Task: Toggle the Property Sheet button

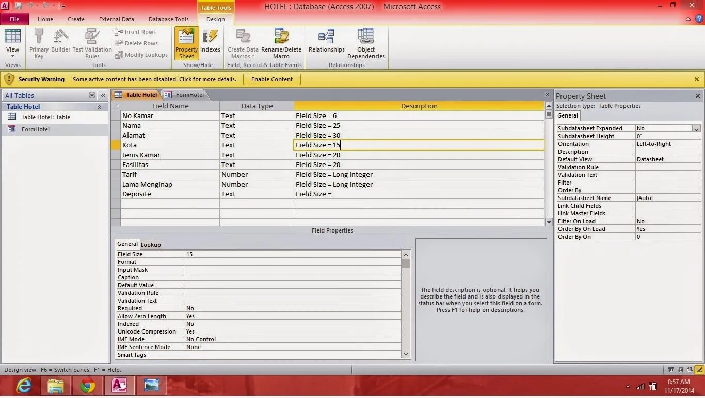Action: (x=186, y=43)
